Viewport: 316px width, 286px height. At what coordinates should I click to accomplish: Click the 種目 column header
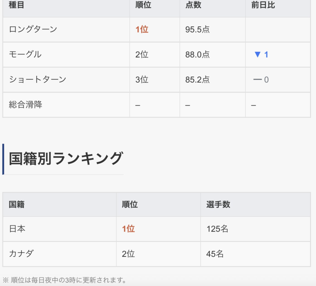tap(17, 5)
